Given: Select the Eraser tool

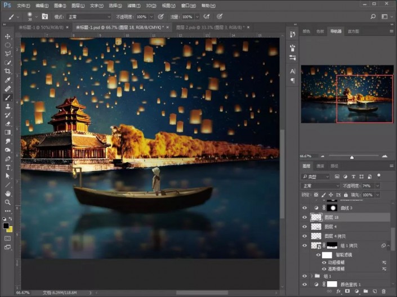Looking at the screenshot, I should (7, 124).
